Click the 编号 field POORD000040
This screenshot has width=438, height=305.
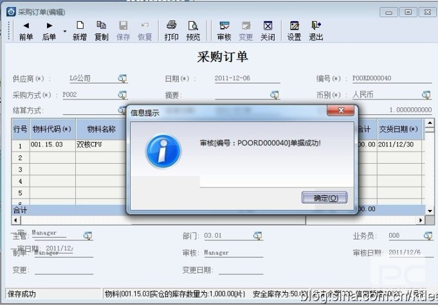pyautogui.click(x=386, y=78)
